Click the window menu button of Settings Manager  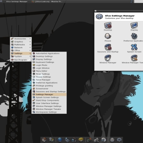click(x=95, y=11)
